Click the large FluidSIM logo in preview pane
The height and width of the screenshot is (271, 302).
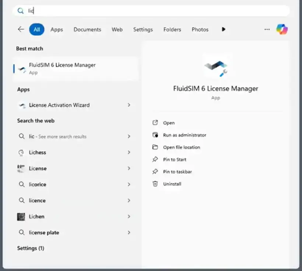(x=216, y=68)
